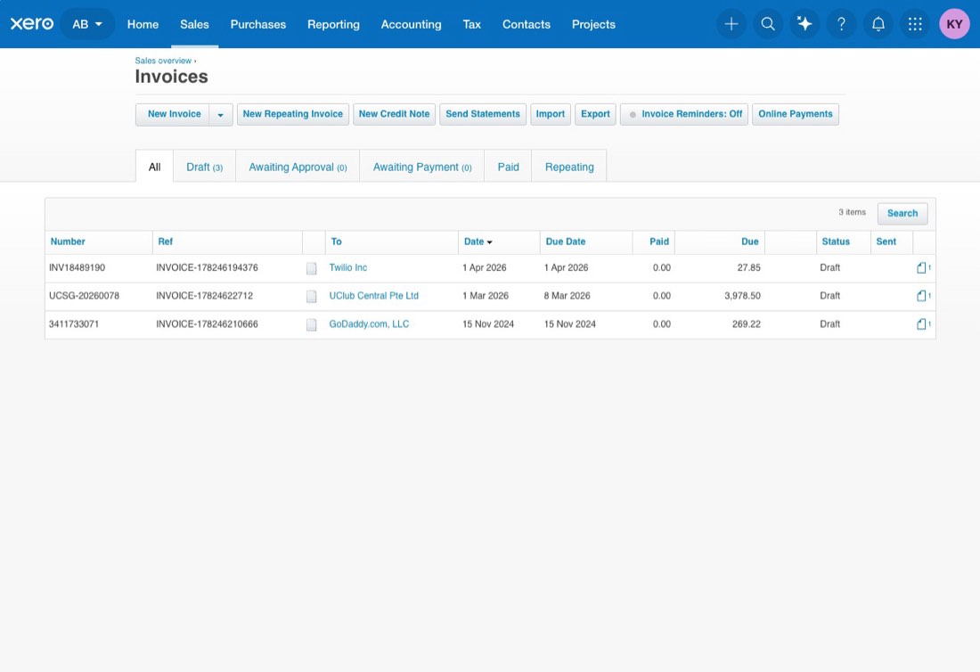This screenshot has height=672, width=980.
Task: Open the Tax menu
Action: tap(472, 24)
